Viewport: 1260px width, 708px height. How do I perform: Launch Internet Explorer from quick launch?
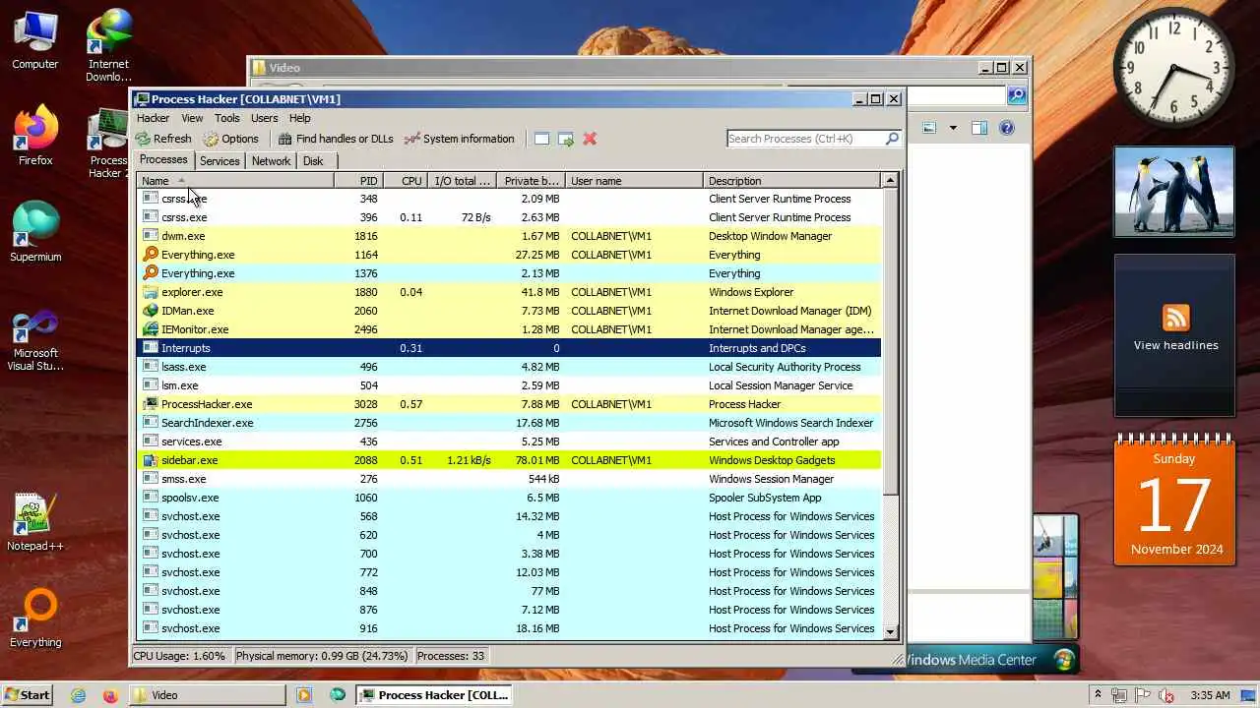79,695
